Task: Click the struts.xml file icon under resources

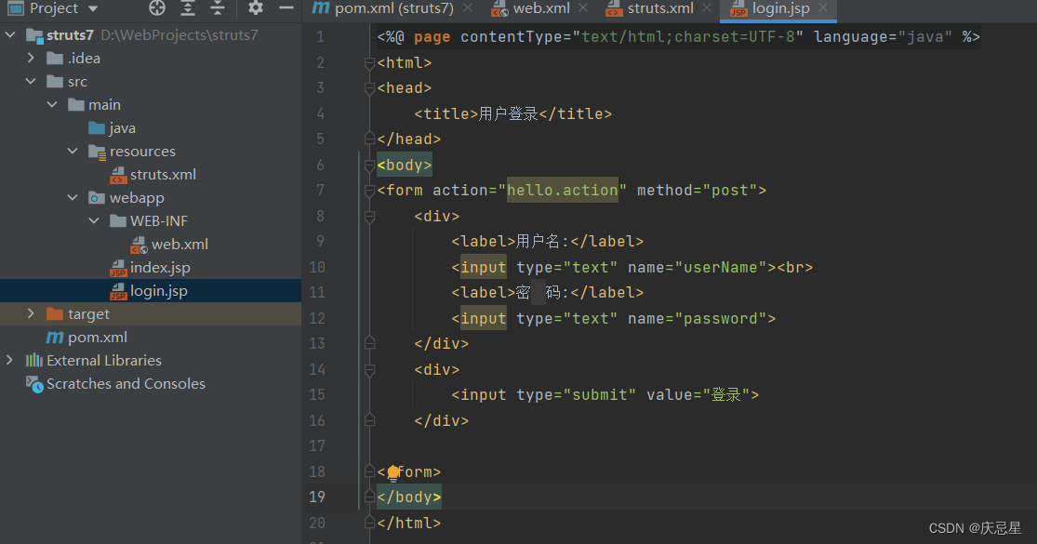Action: 118,174
